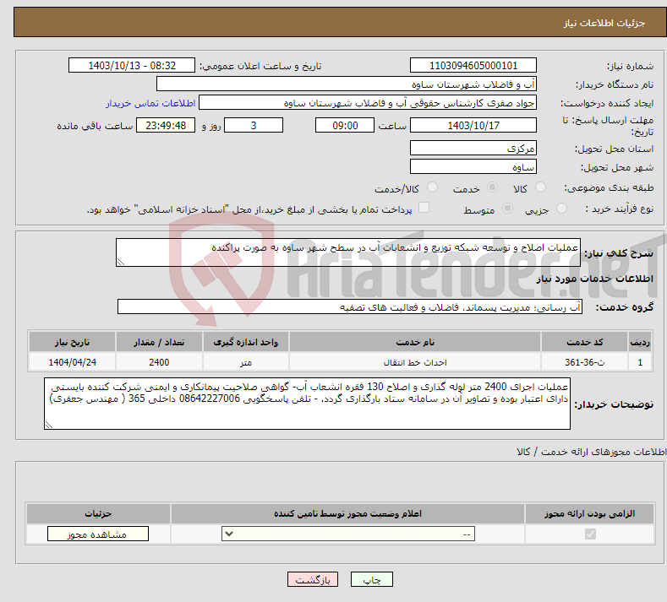Screen dimensions: 667x602
Task: Choose the متوسط purchase type radio
Action: (x=507, y=209)
